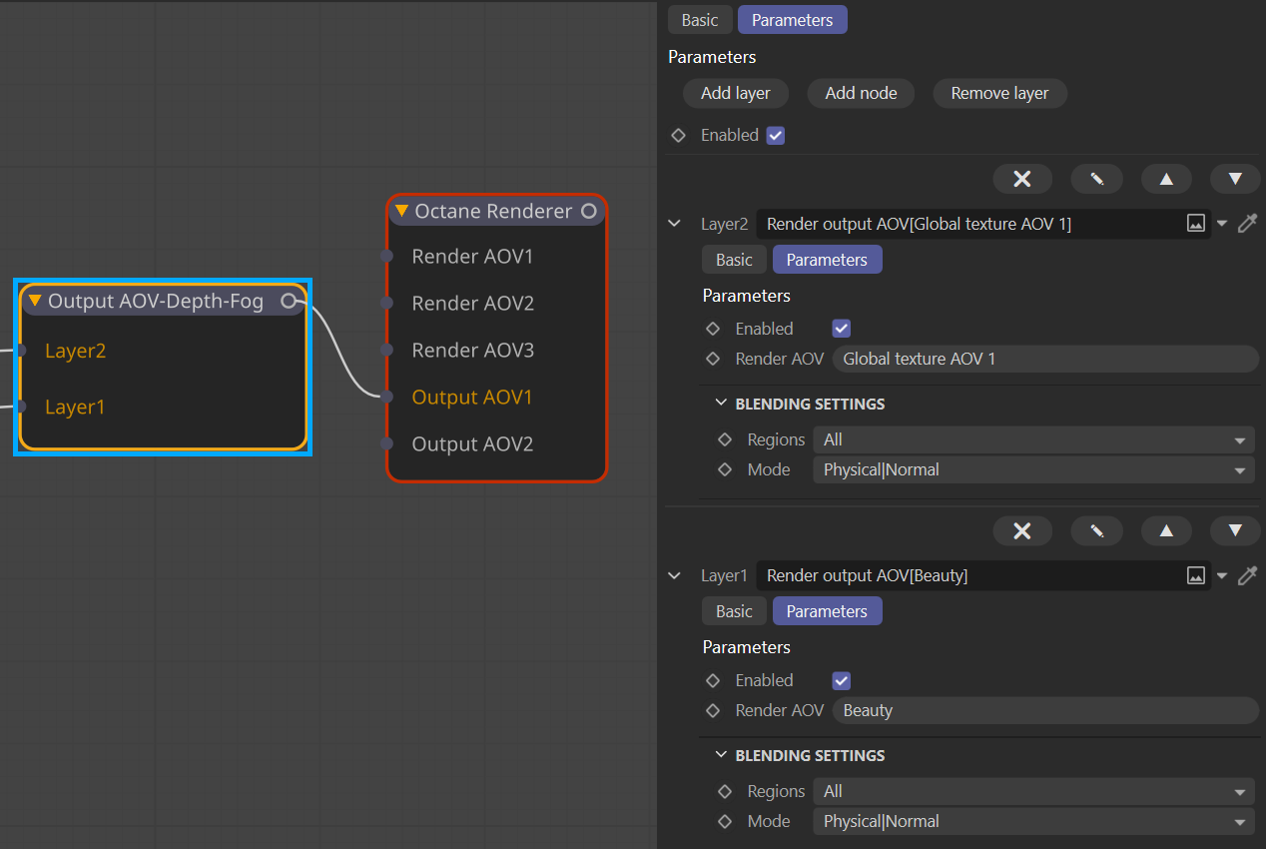Viewport: 1266px width, 849px height.
Task: Click the pencil edit icon above Layer1
Action: click(1096, 530)
